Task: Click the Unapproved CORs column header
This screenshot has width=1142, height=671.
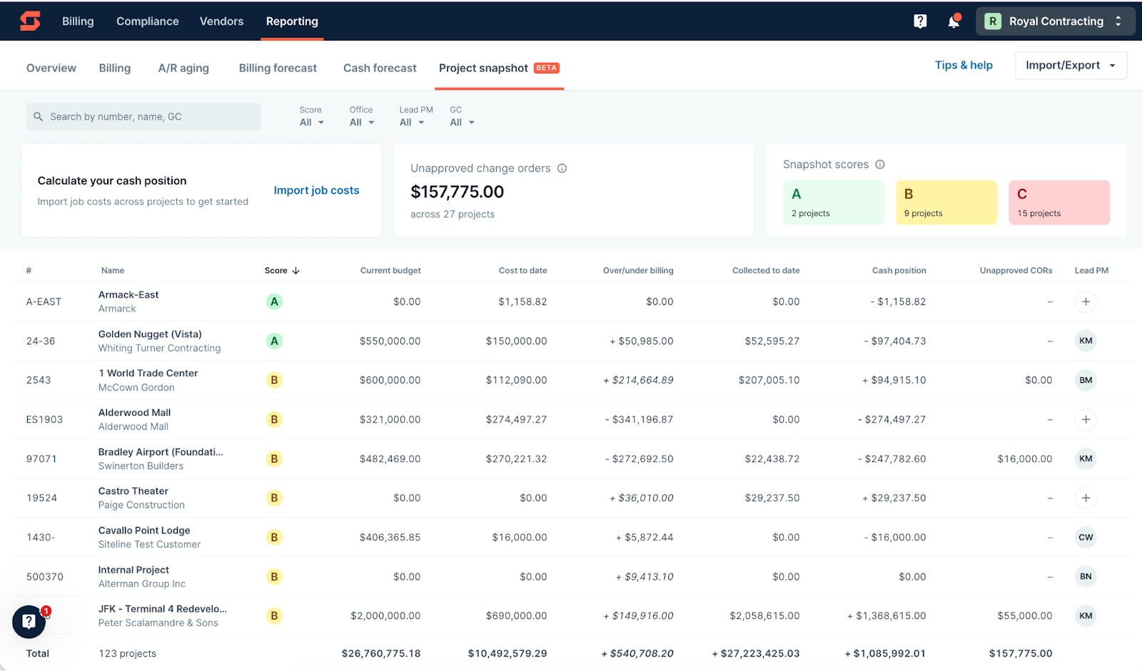Action: click(1016, 271)
